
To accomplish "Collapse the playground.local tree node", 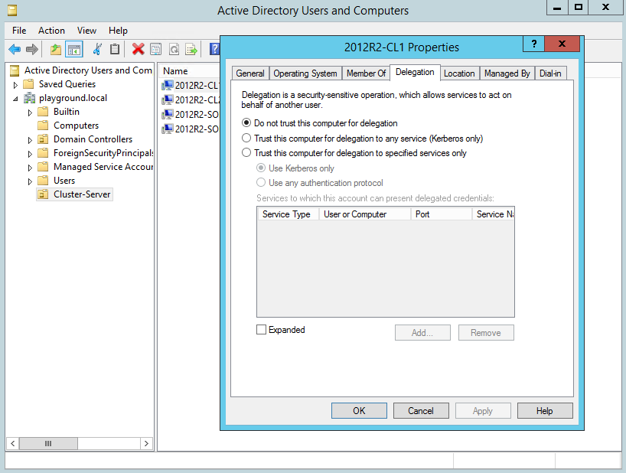I will (15, 98).
